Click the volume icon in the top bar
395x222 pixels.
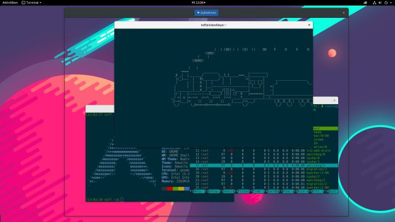coord(380,2)
